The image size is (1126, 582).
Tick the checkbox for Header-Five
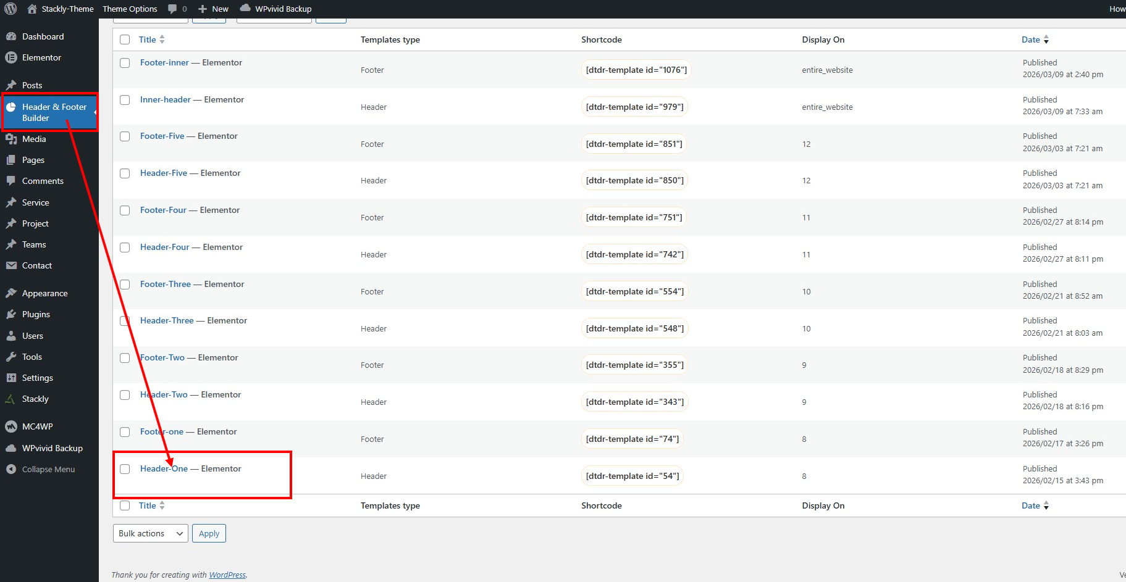click(125, 173)
